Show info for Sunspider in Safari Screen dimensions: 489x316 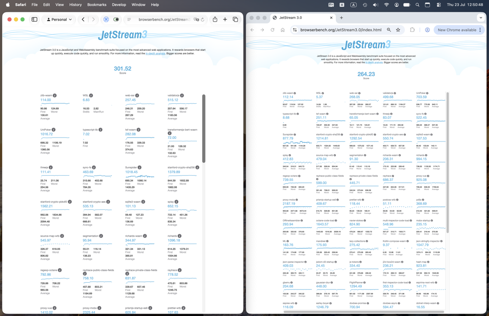pos(140,167)
